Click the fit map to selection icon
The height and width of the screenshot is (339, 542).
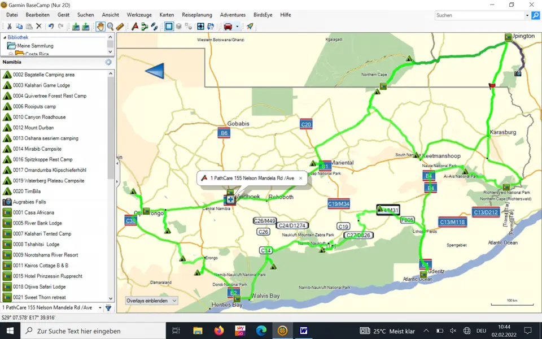coord(200,27)
